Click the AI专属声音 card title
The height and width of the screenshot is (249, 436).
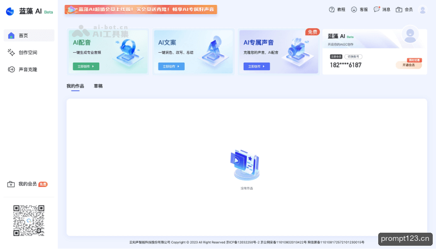point(258,43)
